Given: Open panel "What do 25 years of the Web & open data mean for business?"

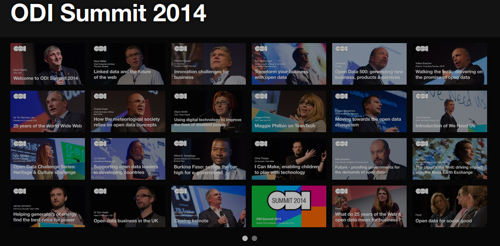Looking at the screenshot, I should coord(369,206).
